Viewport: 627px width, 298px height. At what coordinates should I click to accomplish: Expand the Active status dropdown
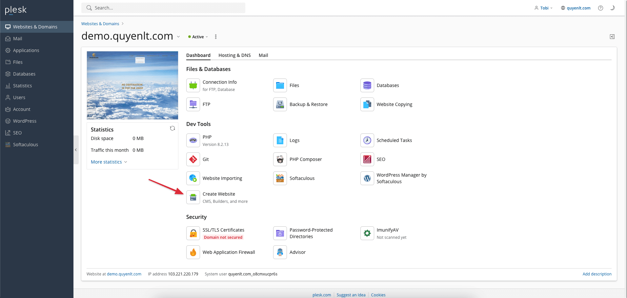click(x=198, y=37)
